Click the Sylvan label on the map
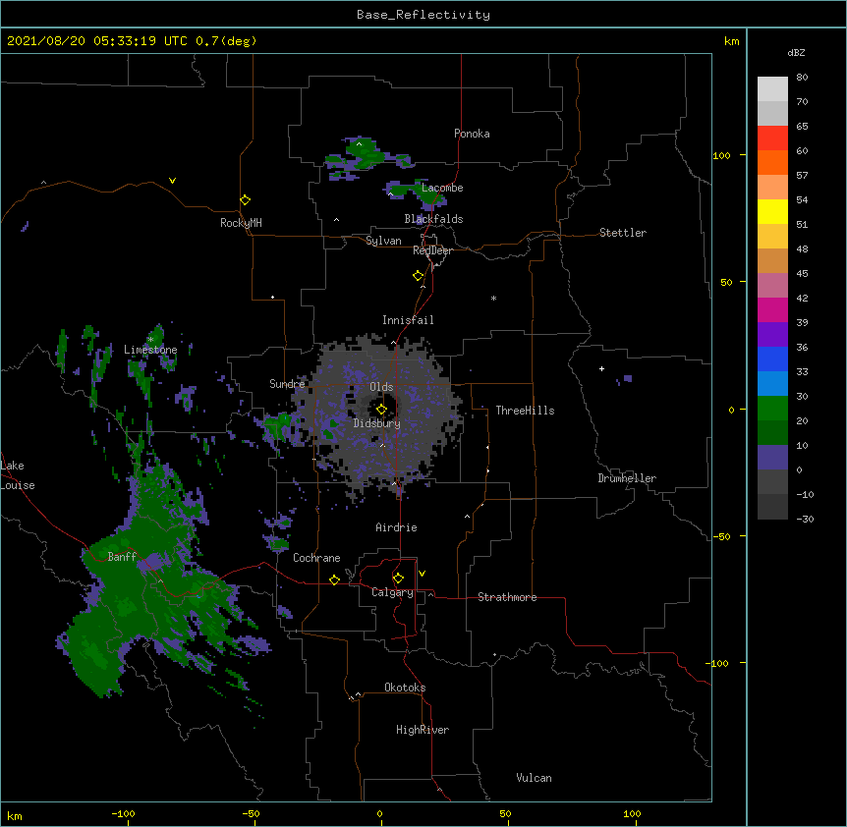Viewport: 847px width, 827px height. (383, 241)
